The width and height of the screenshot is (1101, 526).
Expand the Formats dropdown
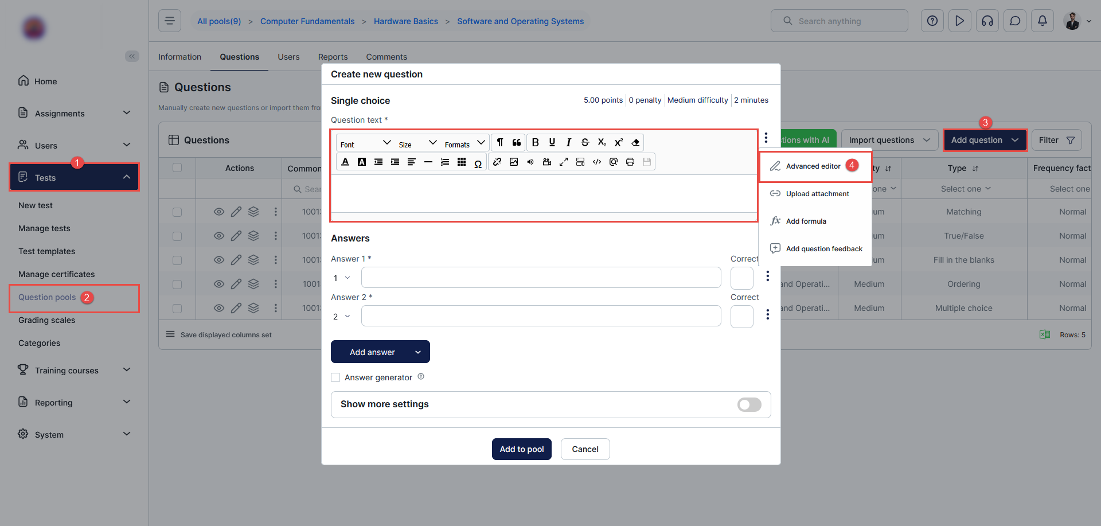(x=464, y=143)
